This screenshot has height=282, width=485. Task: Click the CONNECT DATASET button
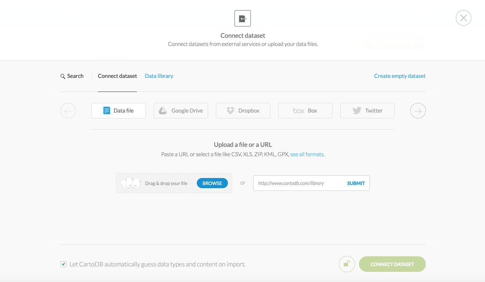coord(392,264)
